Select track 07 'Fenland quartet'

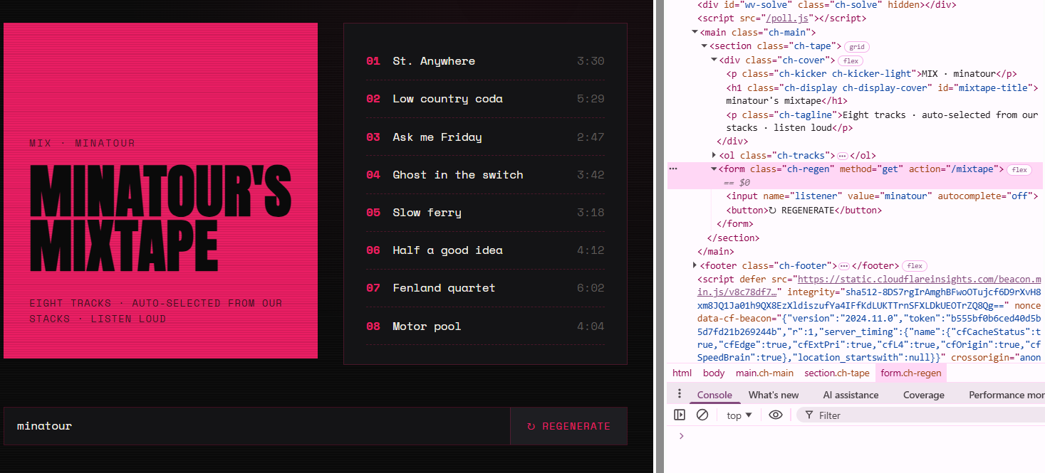click(x=485, y=288)
